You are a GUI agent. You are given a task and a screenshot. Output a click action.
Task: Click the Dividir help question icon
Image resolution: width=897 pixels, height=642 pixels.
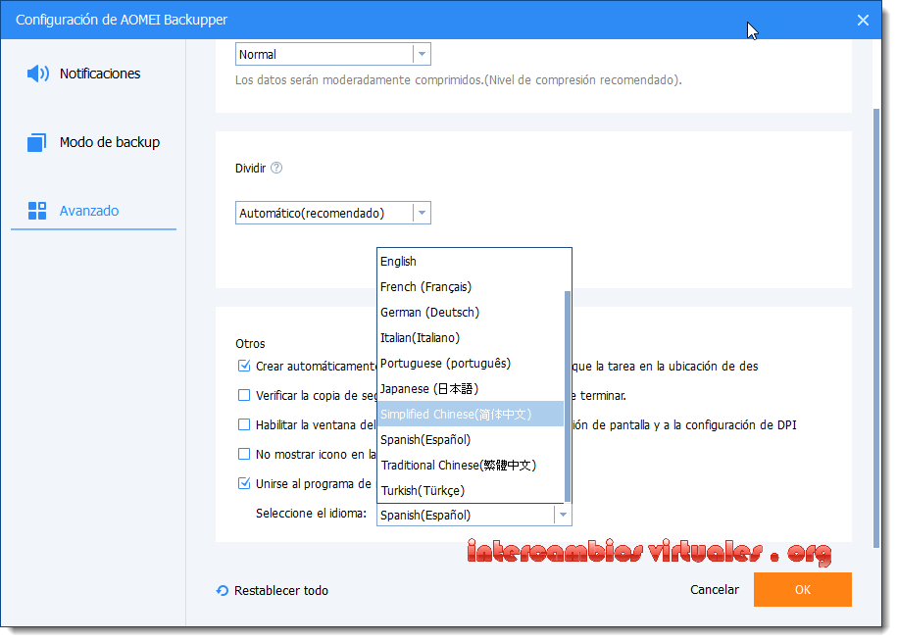[276, 168]
